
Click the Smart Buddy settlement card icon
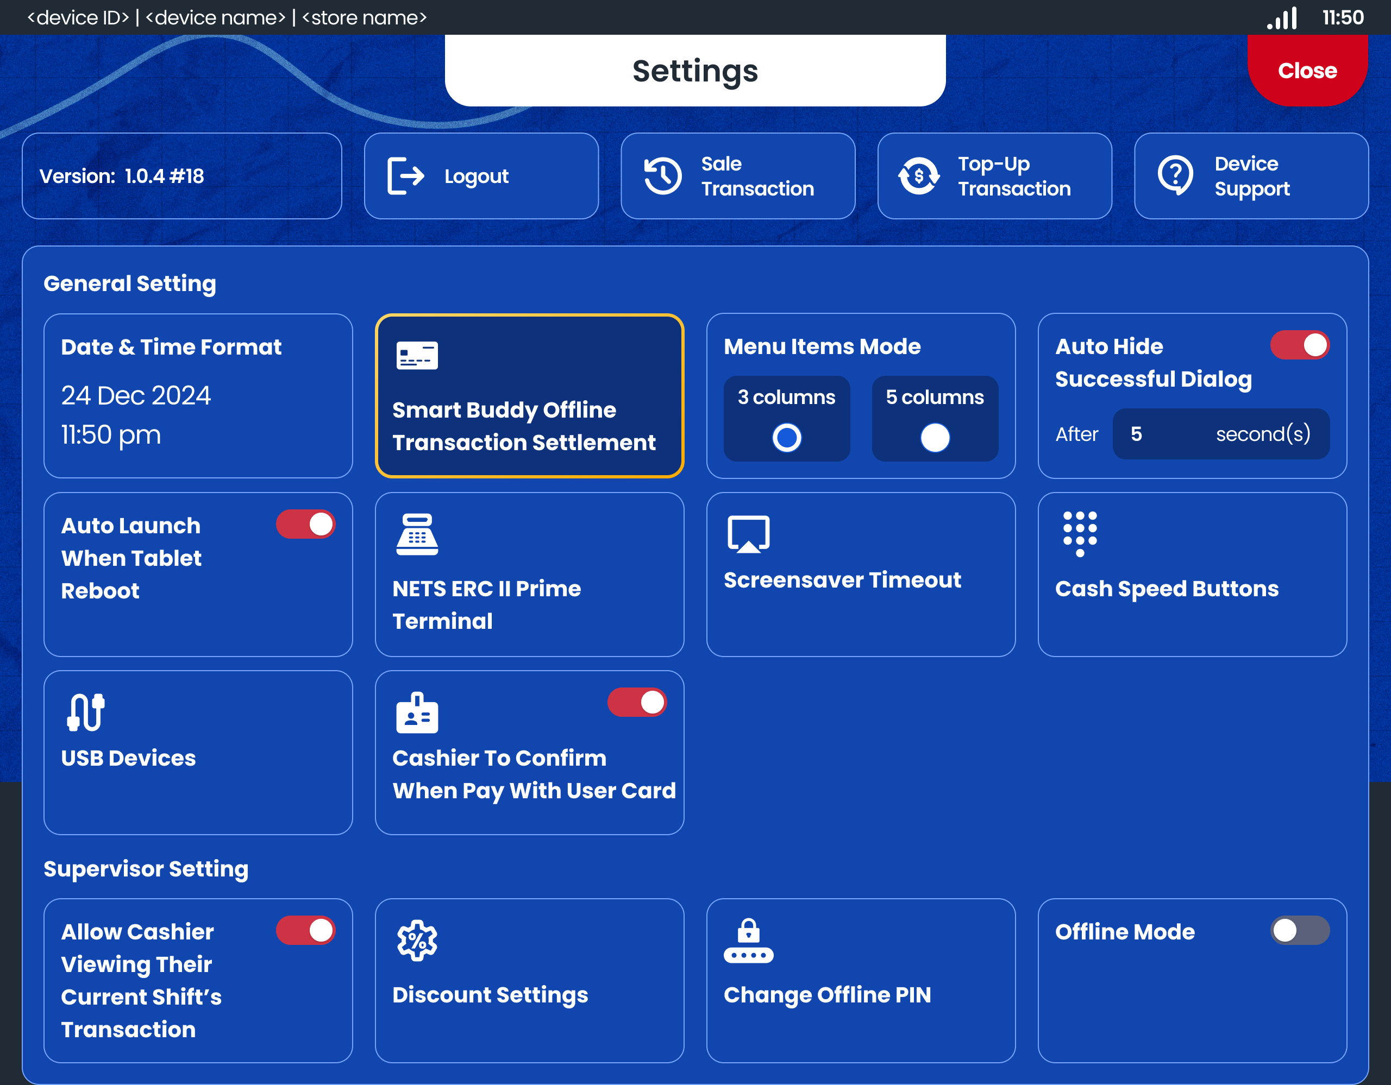click(x=417, y=356)
